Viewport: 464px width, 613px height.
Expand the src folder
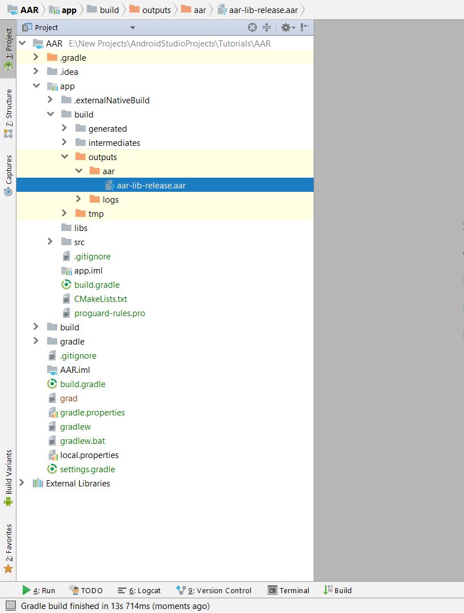tap(50, 242)
